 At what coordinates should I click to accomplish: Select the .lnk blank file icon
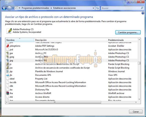(x=7, y=97)
